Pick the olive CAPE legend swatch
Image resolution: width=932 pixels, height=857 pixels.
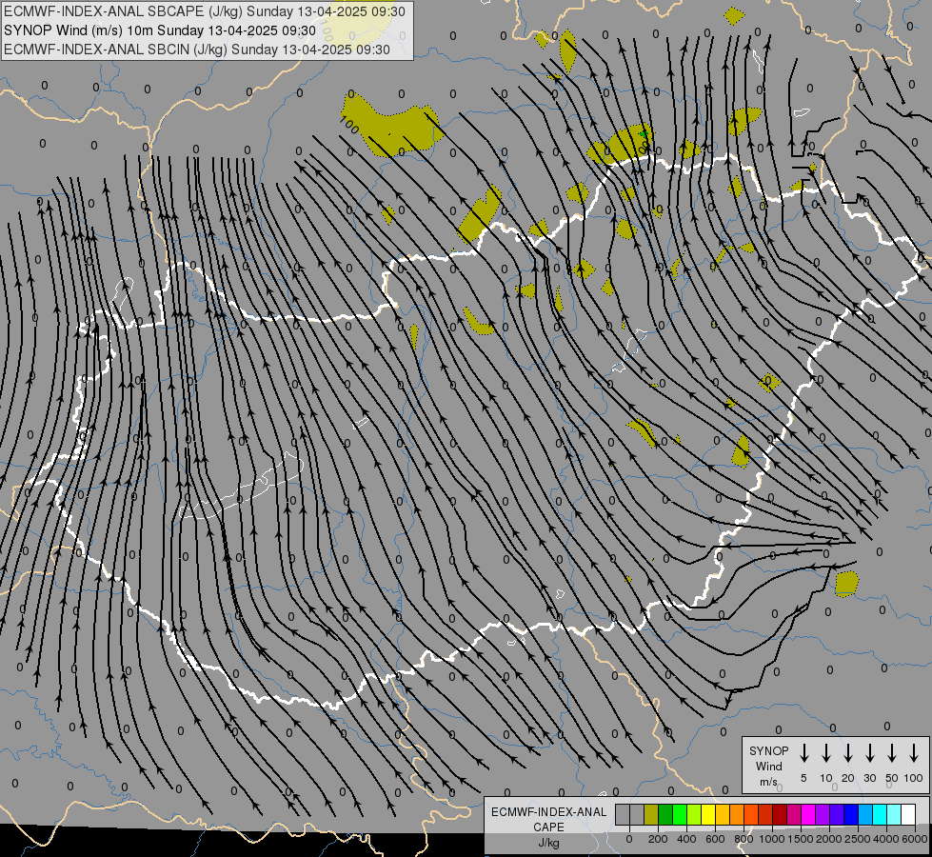tap(651, 814)
